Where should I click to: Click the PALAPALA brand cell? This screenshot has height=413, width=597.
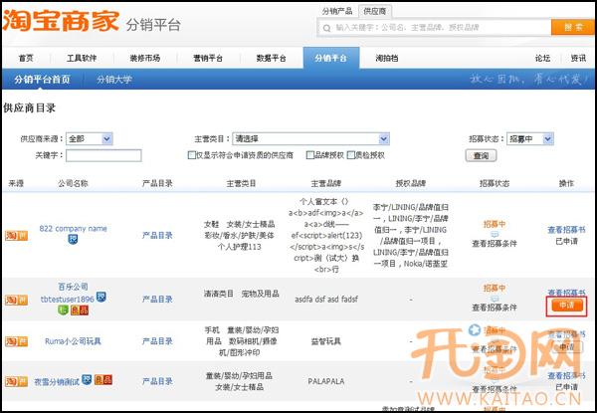tap(326, 381)
